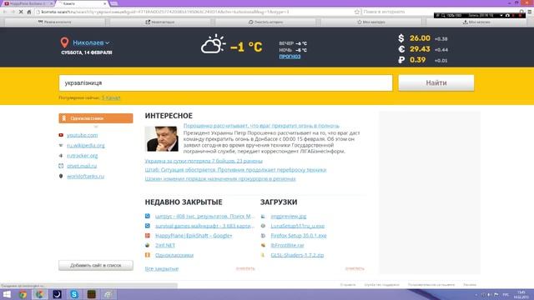Viewport: 534px width, 300px height.
Task: Open news Украина за сутки потеряла 7 бойцов
Action: [204, 161]
